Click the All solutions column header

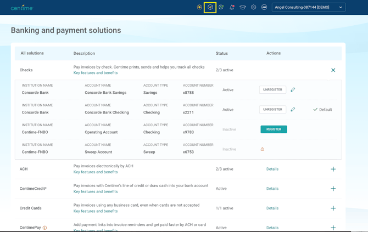(x=32, y=53)
